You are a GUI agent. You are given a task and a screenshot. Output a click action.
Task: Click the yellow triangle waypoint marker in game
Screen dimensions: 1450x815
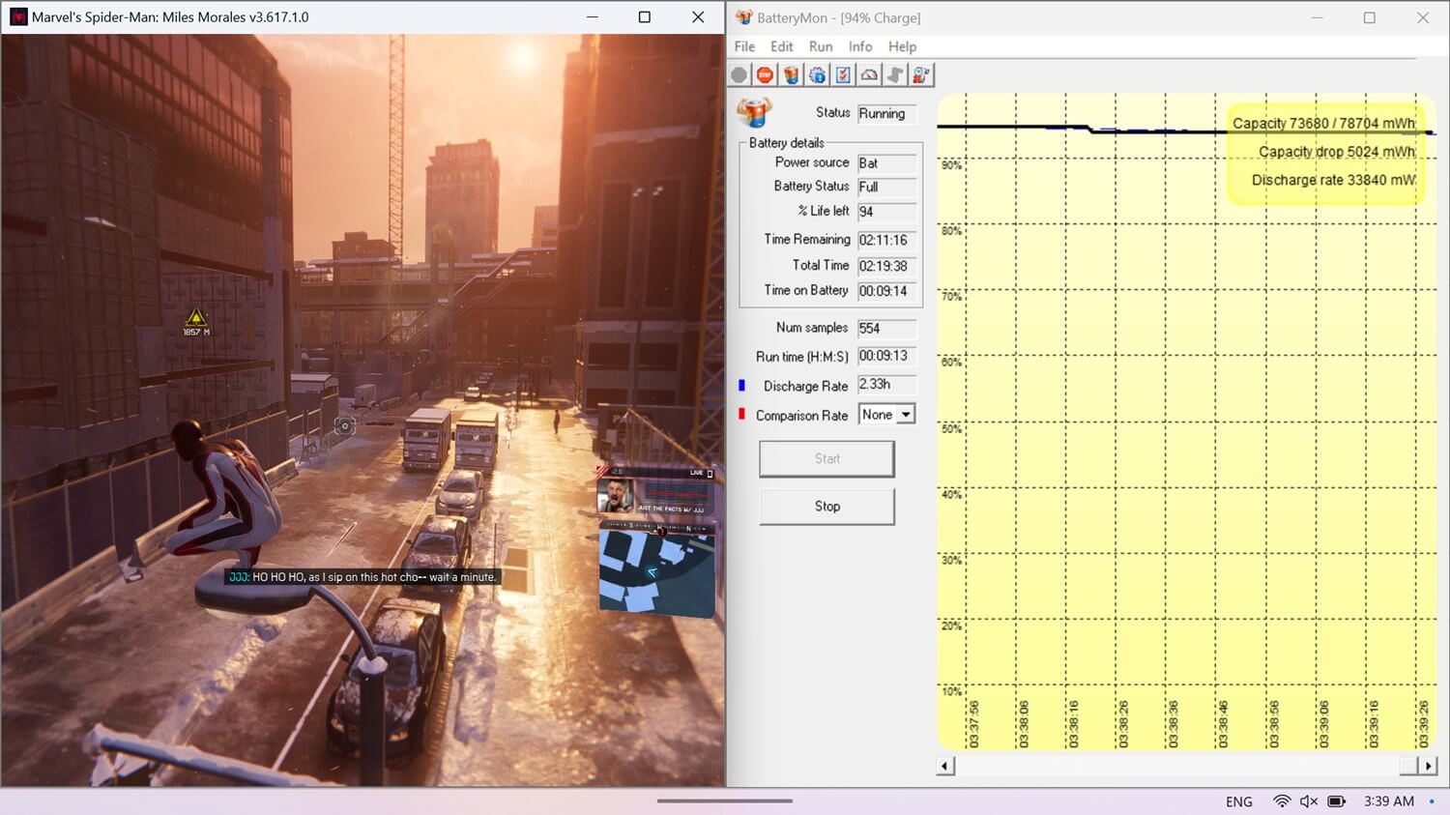(196, 317)
